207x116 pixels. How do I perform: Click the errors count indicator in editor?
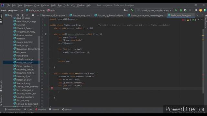tap(184, 20)
